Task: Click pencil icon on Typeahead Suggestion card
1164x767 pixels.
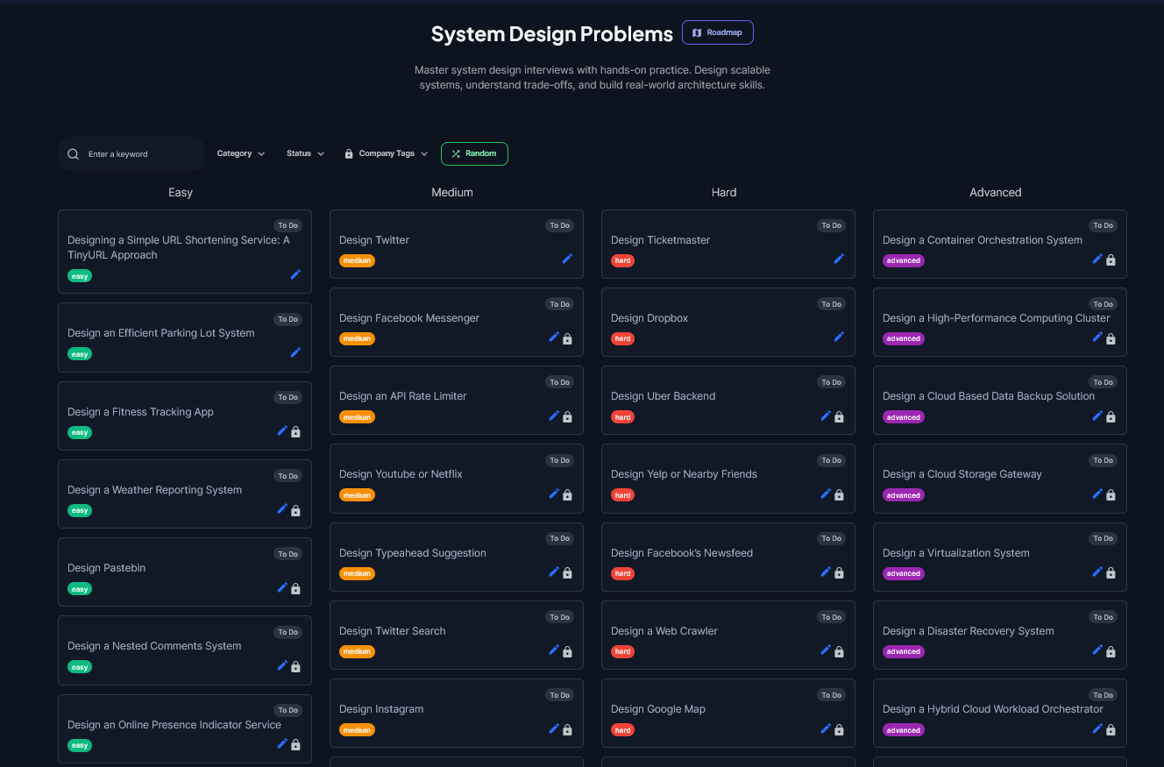Action: pyautogui.click(x=554, y=572)
